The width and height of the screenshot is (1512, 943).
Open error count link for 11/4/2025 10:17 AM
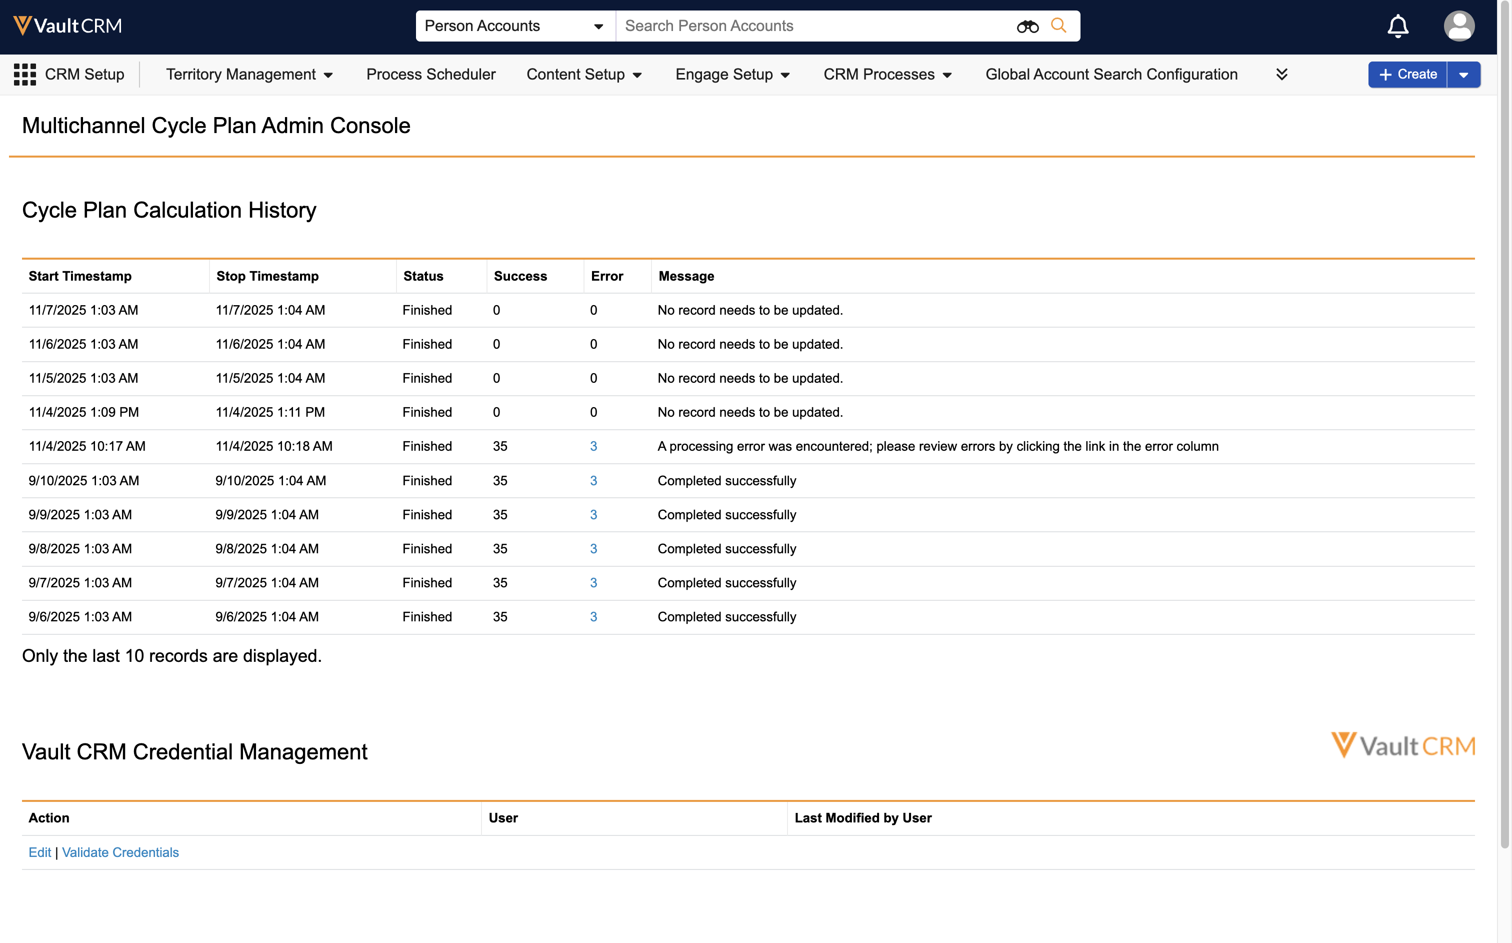point(593,447)
